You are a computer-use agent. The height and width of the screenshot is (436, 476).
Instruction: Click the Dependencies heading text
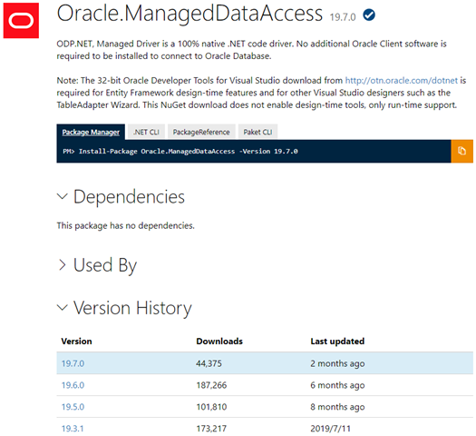point(129,196)
